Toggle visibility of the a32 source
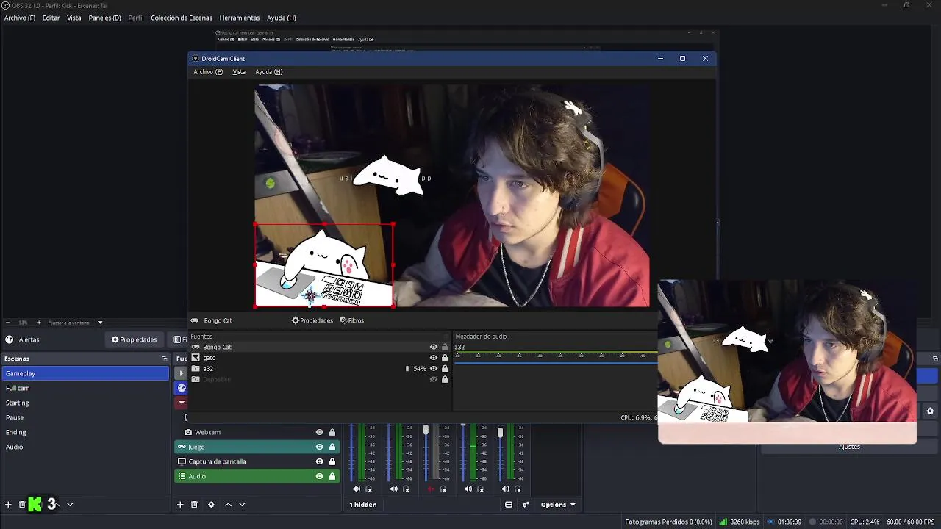Image resolution: width=941 pixels, height=529 pixels. (434, 369)
